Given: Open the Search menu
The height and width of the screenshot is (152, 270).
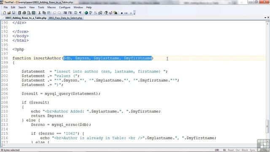Looking at the screenshot, I should tap(22, 8).
